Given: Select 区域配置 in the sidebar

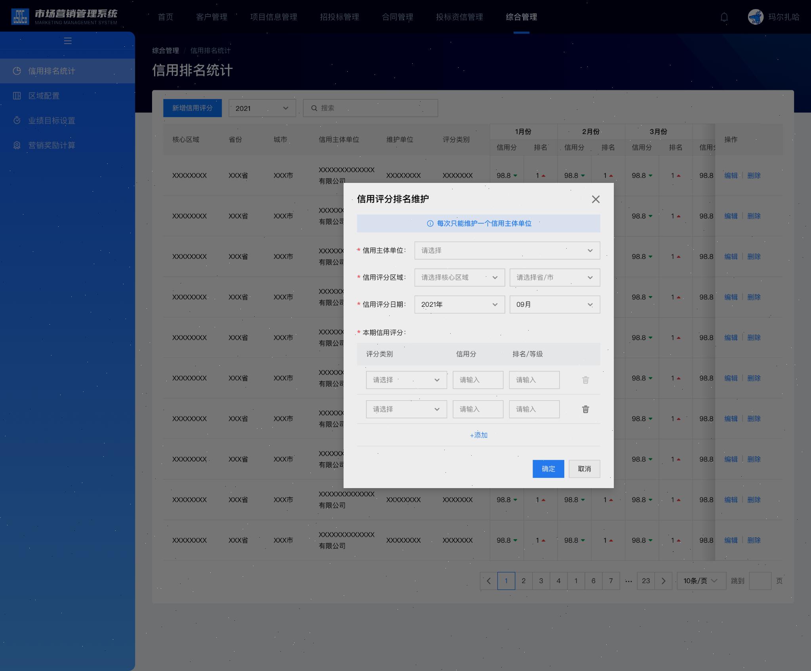Looking at the screenshot, I should (x=67, y=96).
